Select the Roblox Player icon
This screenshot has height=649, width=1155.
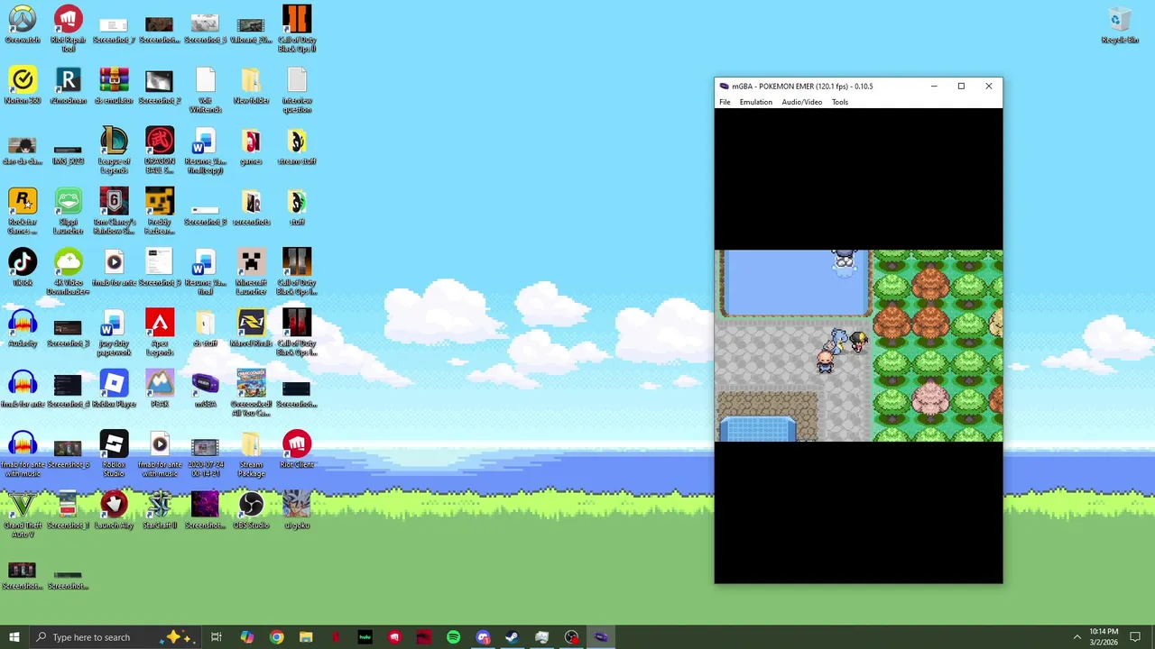click(x=114, y=388)
